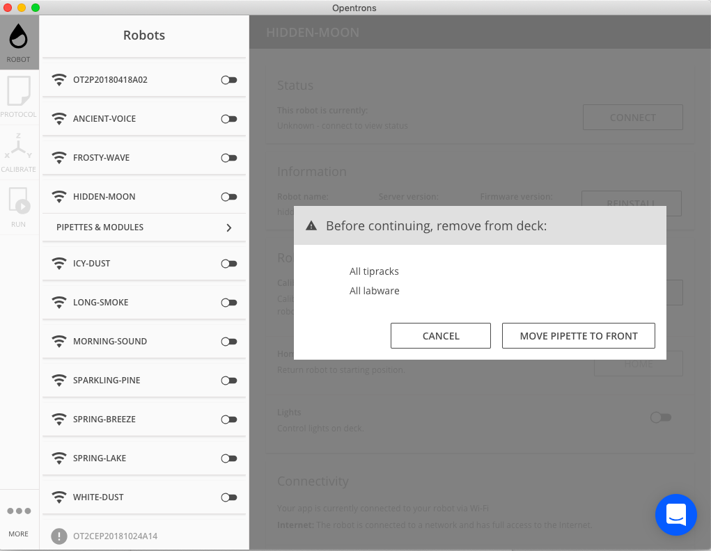Select the FROSTY-WAVE robot name
This screenshot has height=551, width=711.
tap(101, 158)
